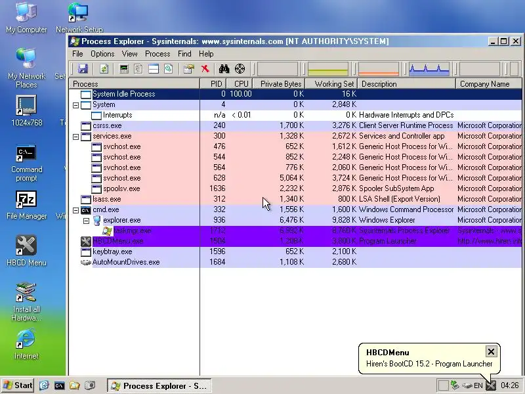
Task: Toggle the process tree view icon
Action: point(138,69)
